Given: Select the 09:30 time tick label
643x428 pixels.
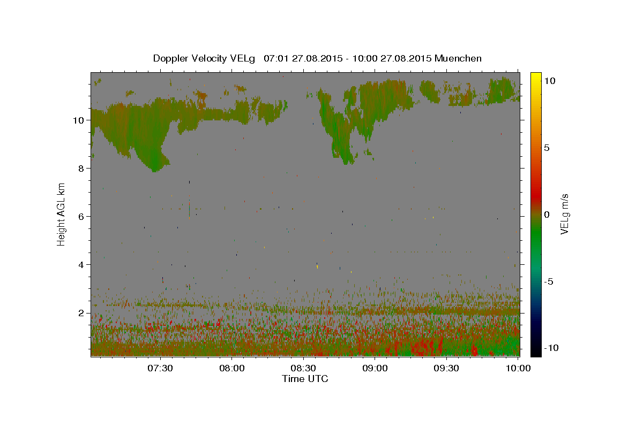Looking at the screenshot, I should click(447, 369).
